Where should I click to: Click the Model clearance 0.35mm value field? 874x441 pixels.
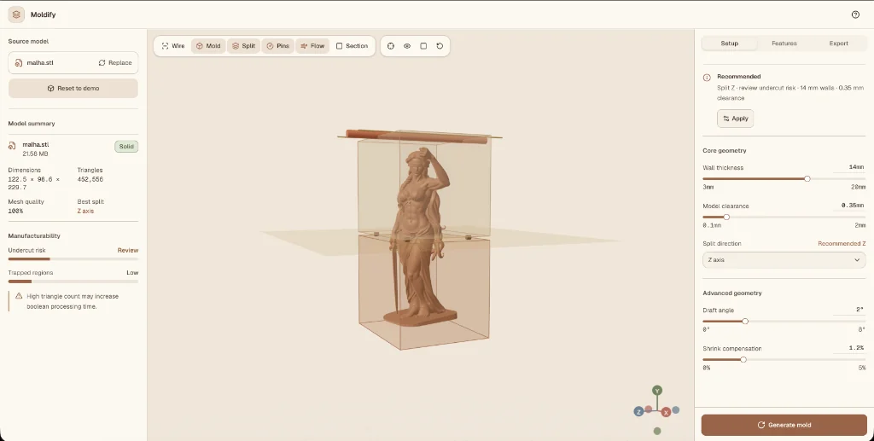[x=849, y=206]
